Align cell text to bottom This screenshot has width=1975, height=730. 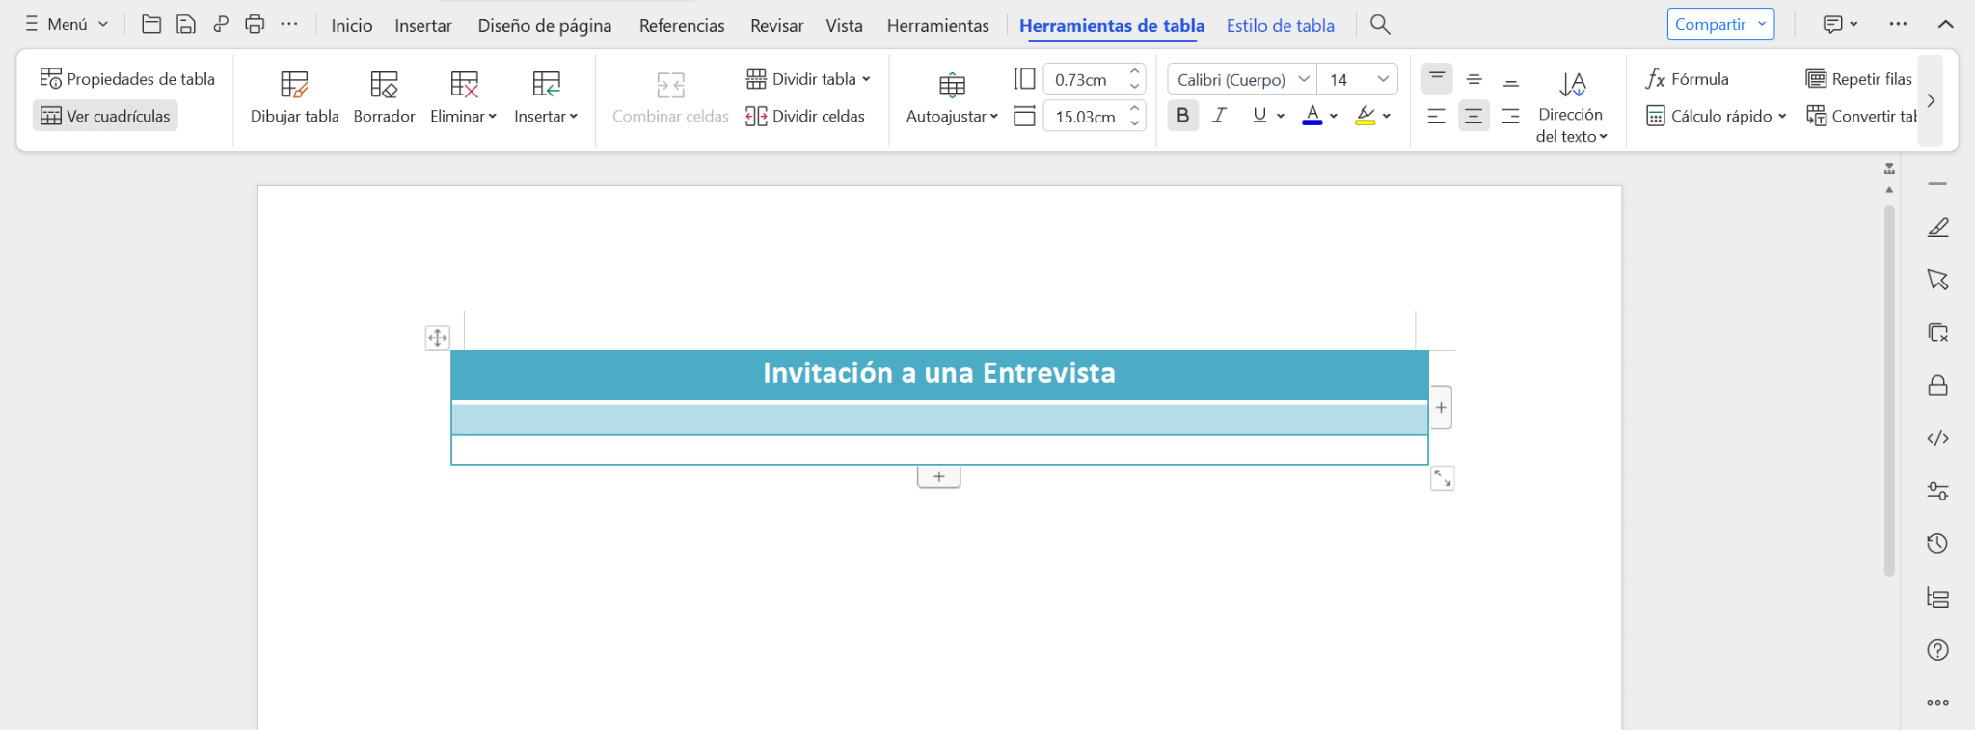(x=1511, y=79)
